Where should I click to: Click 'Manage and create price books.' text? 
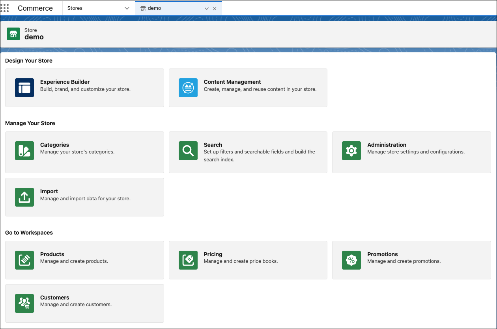click(x=241, y=261)
